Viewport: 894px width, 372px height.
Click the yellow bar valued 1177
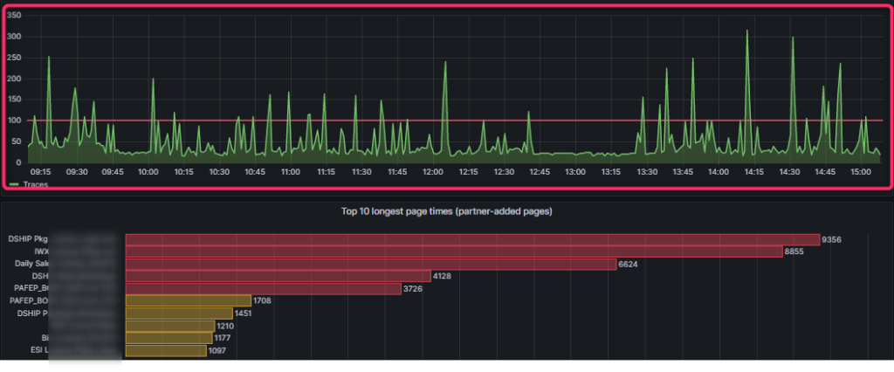(x=168, y=338)
